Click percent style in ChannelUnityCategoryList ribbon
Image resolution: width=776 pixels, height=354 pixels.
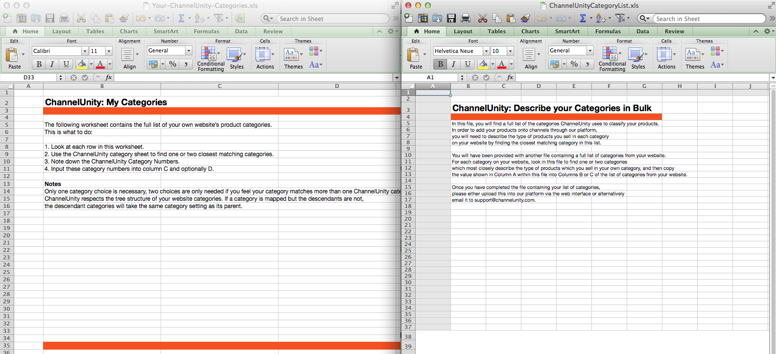click(x=574, y=64)
